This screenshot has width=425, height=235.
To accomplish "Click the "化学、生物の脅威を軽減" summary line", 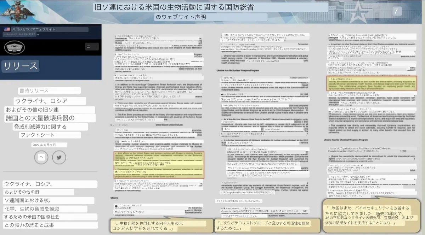I will point(31,208).
